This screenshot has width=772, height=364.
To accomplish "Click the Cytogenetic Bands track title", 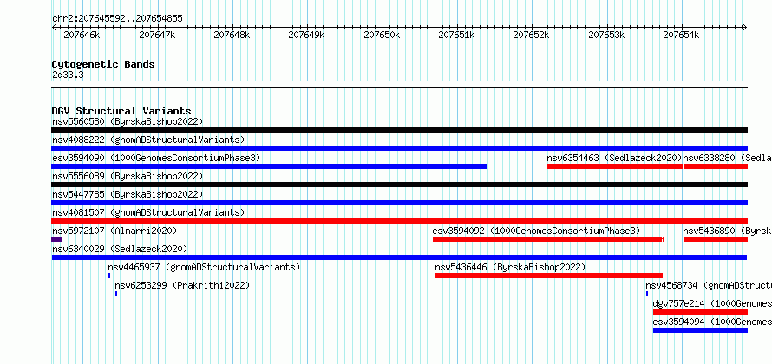I will click(x=103, y=64).
